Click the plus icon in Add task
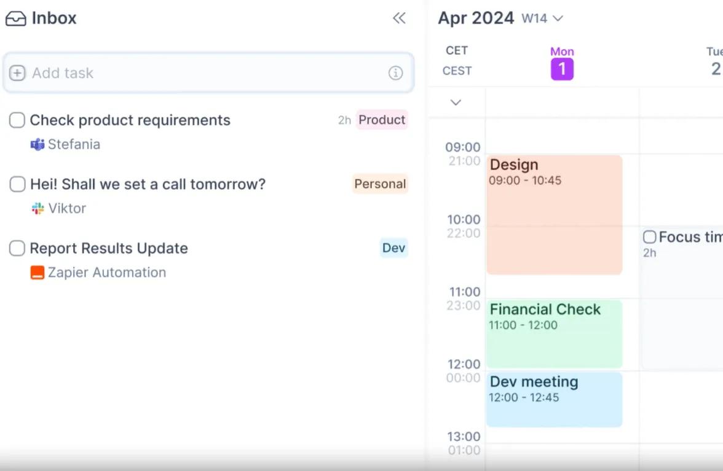Image resolution: width=723 pixels, height=471 pixels. pos(17,72)
